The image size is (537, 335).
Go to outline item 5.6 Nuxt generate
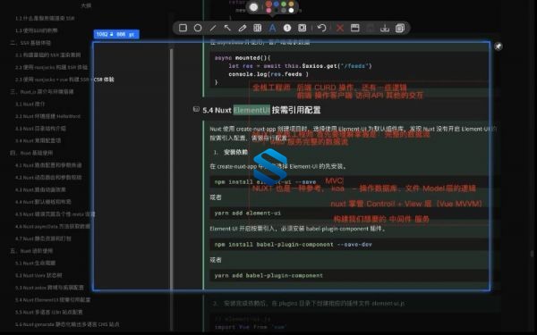click(x=67, y=324)
